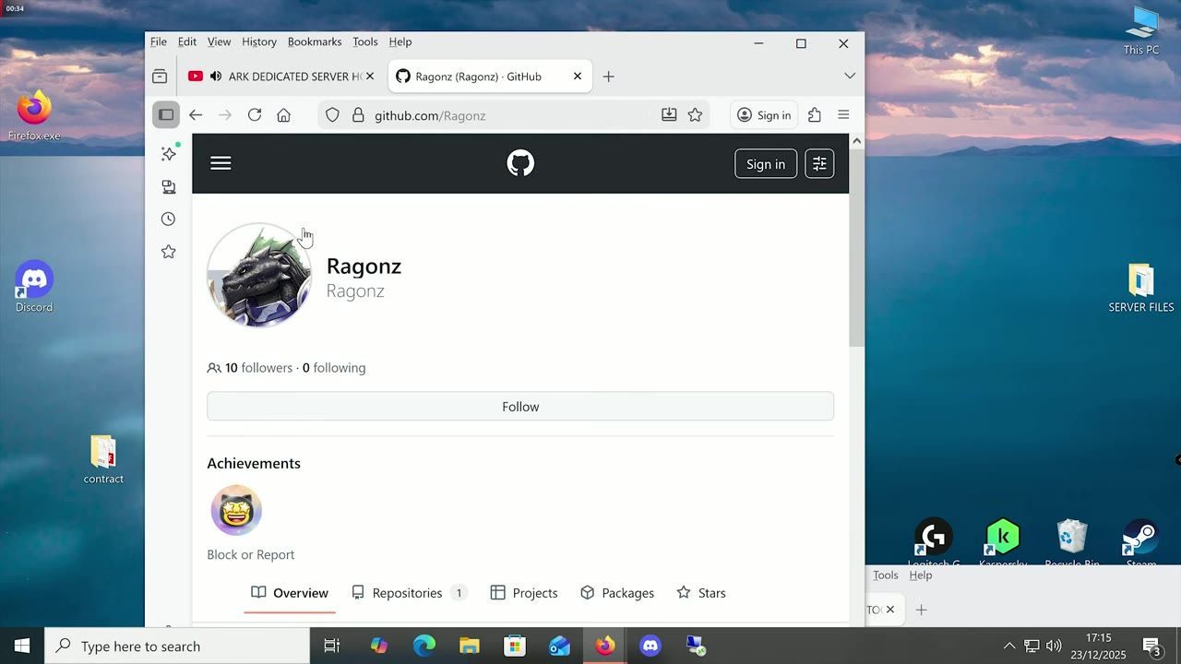
Task: Go back using the back arrow
Action: coord(196,115)
